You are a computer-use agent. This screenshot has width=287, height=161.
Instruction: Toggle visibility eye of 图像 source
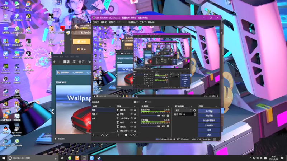[131, 114]
